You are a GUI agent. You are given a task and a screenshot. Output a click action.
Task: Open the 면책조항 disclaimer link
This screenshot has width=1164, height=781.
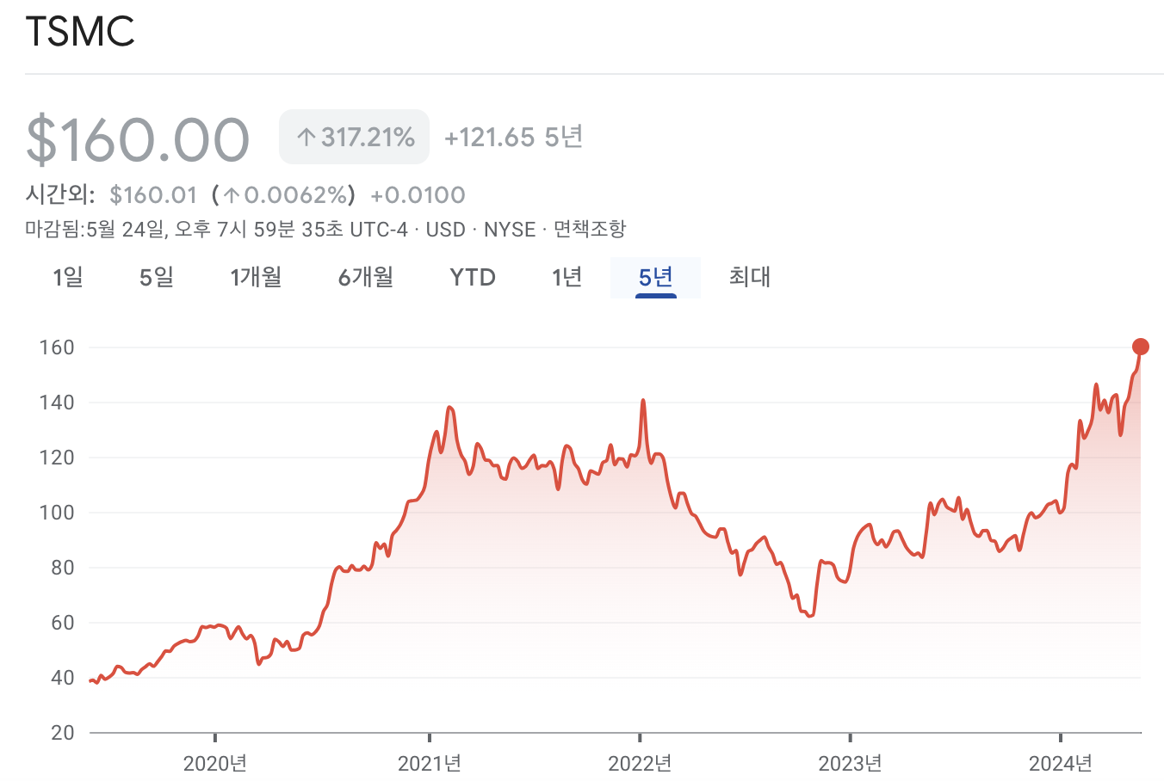tap(591, 230)
